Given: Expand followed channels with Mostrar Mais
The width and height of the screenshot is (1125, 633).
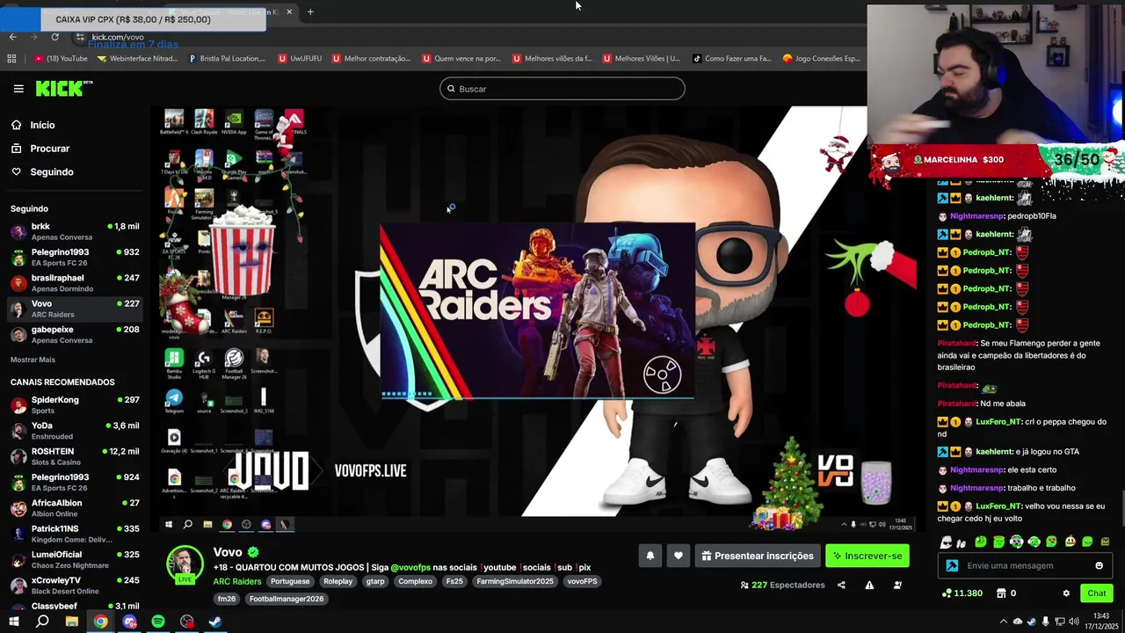Looking at the screenshot, I should click(x=33, y=360).
